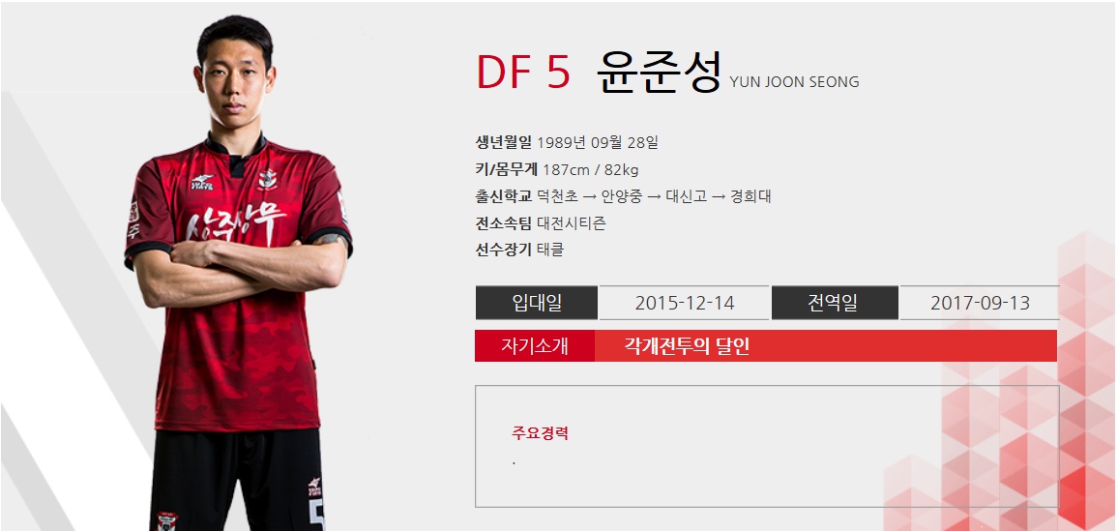This screenshot has height=531, width=1118.
Task: Click the 전역일 label cell
Action: point(835,303)
